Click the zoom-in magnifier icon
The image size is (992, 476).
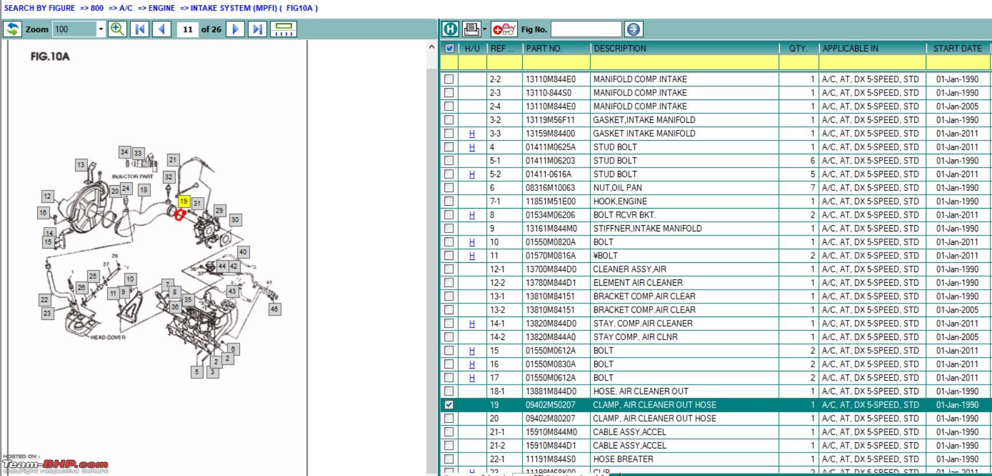point(117,29)
